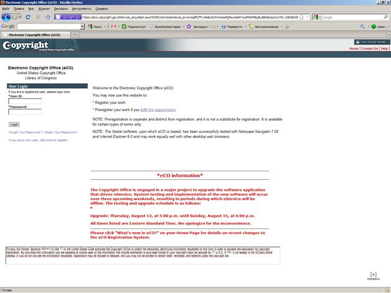Open the Gmail button dropdown arrow
Image resolution: width=391 pixels, height=293 pixels.
pos(119,27)
